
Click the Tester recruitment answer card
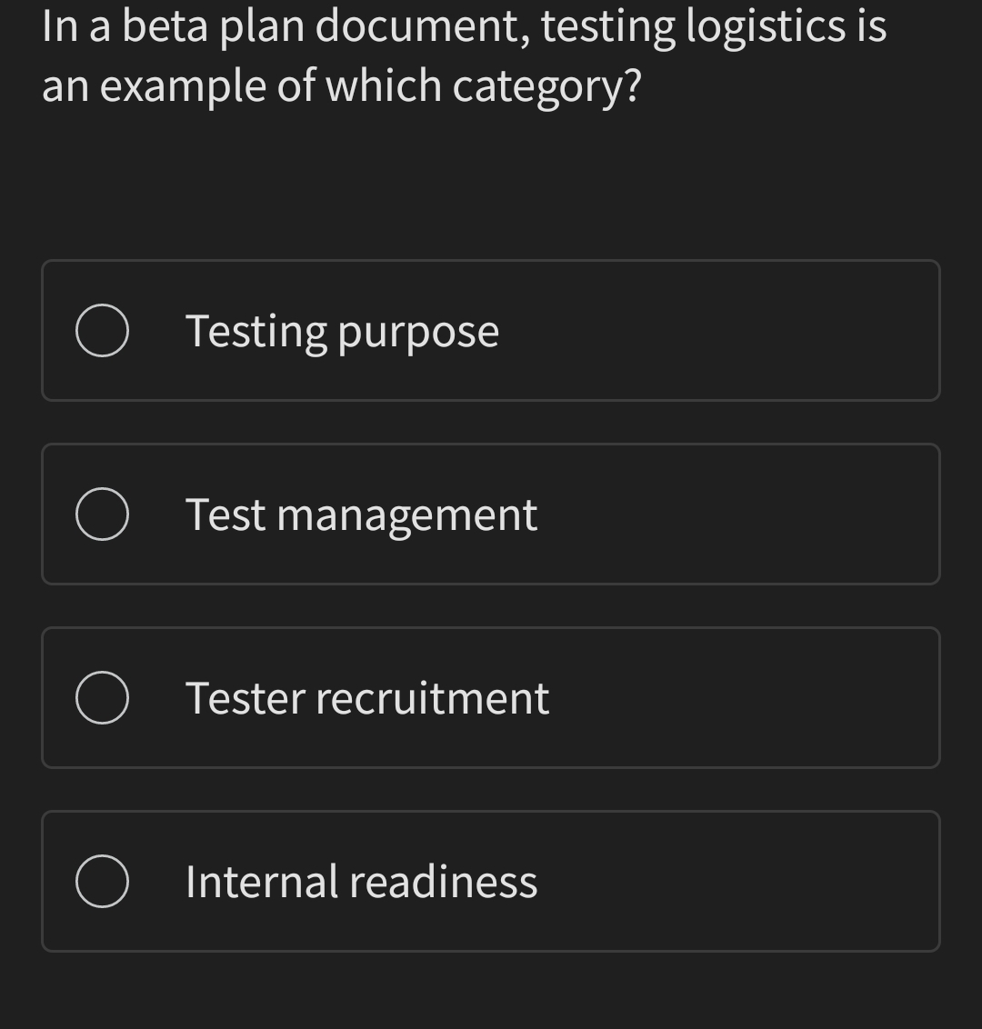[491, 698]
